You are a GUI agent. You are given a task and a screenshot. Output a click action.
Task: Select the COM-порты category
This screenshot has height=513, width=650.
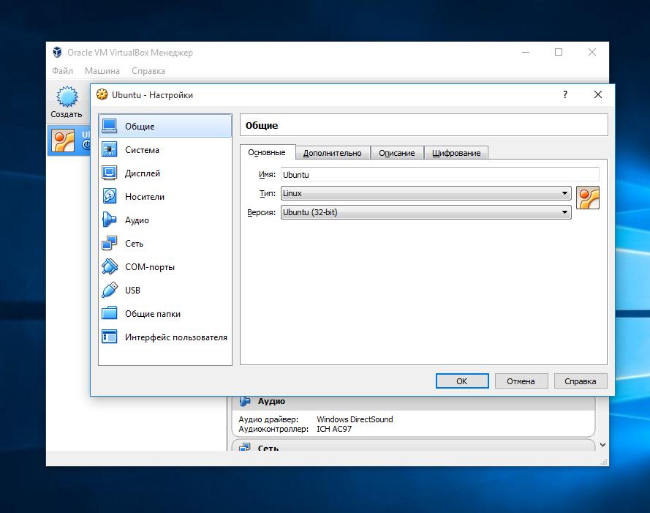[149, 267]
